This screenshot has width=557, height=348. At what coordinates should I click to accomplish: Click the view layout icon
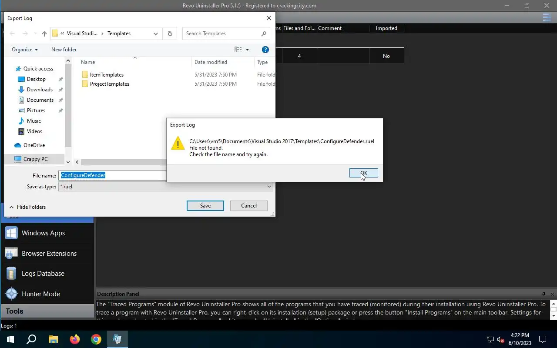pyautogui.click(x=238, y=50)
